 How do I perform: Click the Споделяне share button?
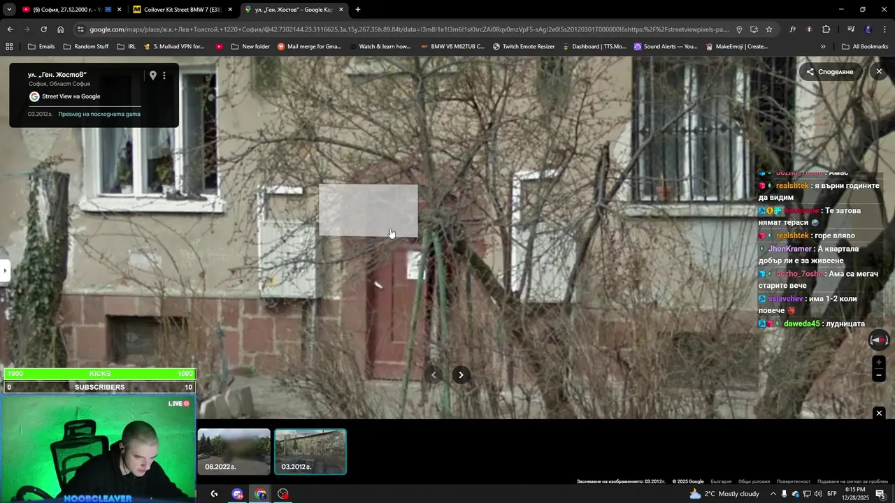(x=830, y=72)
